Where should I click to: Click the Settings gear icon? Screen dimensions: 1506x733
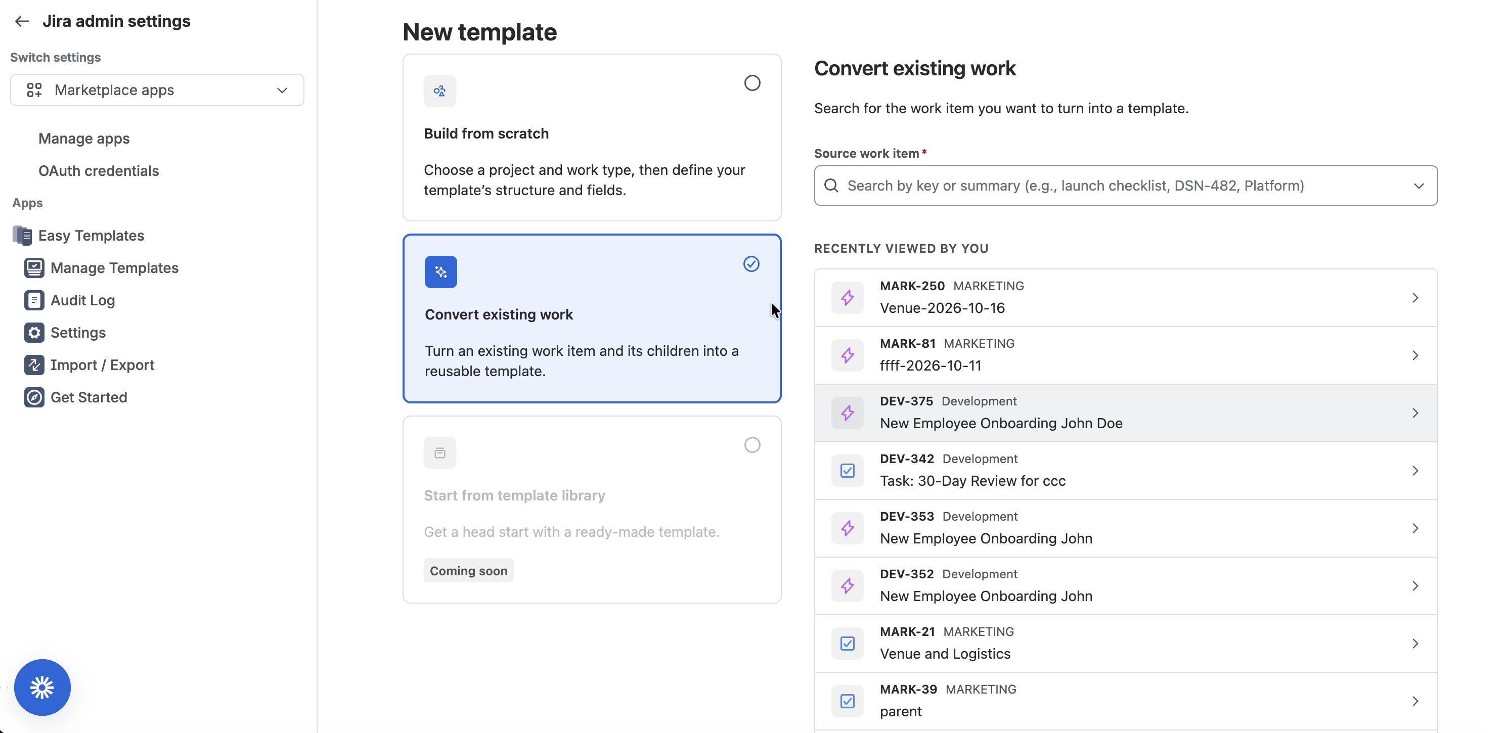[34, 333]
